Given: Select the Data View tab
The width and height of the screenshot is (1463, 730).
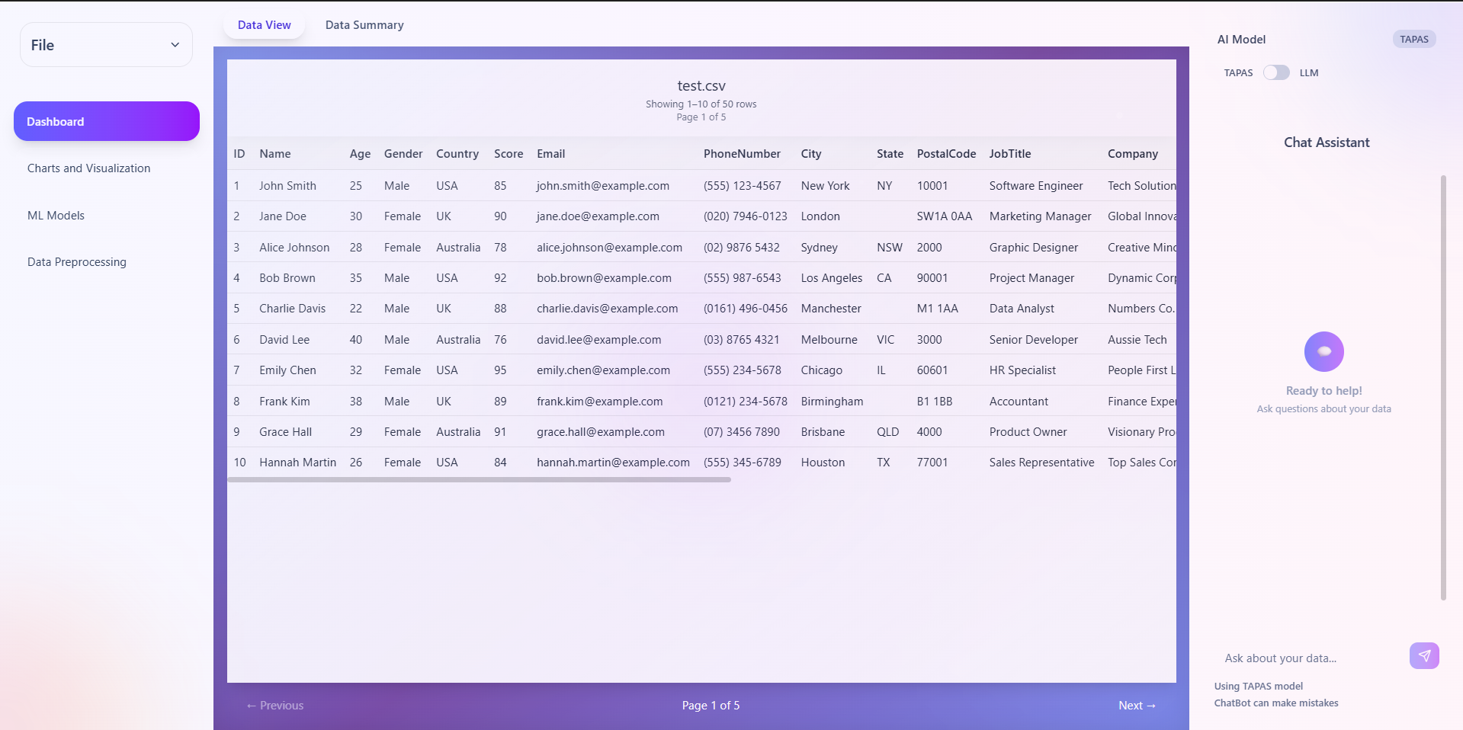Looking at the screenshot, I should 264,24.
